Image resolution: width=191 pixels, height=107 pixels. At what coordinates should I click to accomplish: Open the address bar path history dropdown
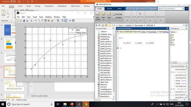coord(184,25)
